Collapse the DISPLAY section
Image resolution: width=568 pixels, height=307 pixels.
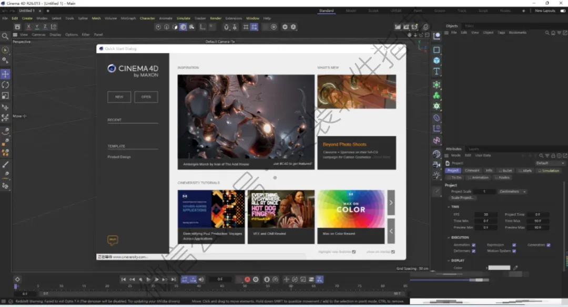coord(449,260)
